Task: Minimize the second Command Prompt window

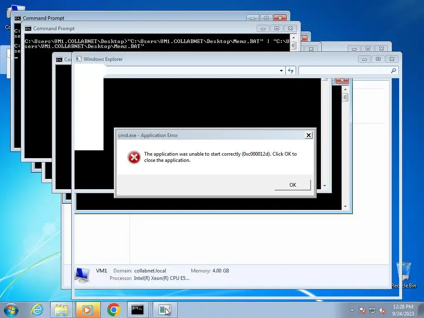Action: point(263,29)
